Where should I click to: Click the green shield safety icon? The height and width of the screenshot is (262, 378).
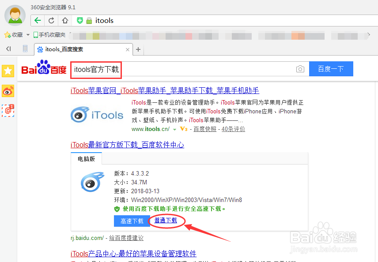coord(117,209)
